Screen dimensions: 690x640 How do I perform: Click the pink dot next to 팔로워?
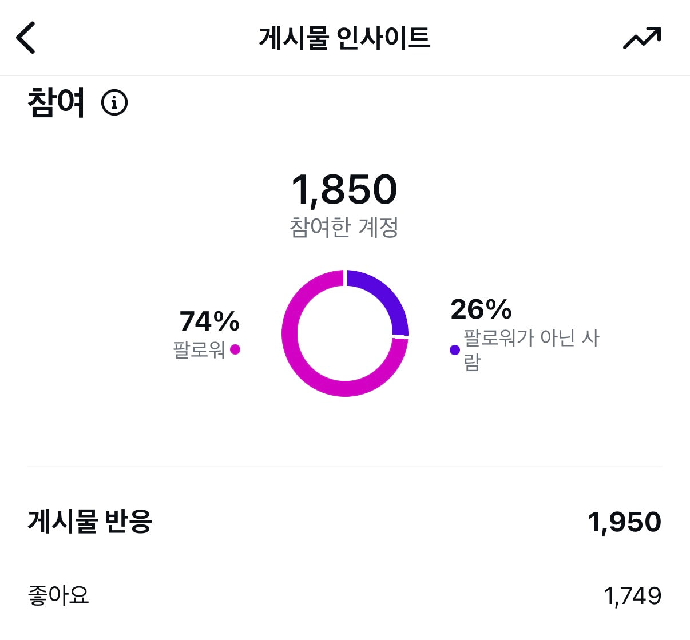(235, 349)
